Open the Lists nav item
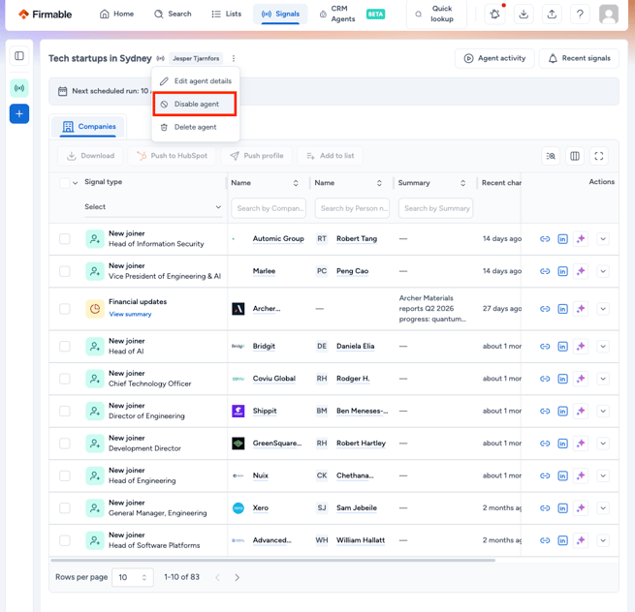The width and height of the screenshot is (635, 612). [x=227, y=15]
